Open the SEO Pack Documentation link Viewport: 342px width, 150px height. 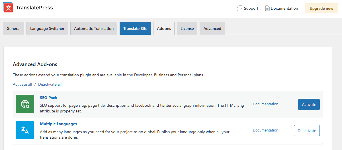[x=266, y=104]
